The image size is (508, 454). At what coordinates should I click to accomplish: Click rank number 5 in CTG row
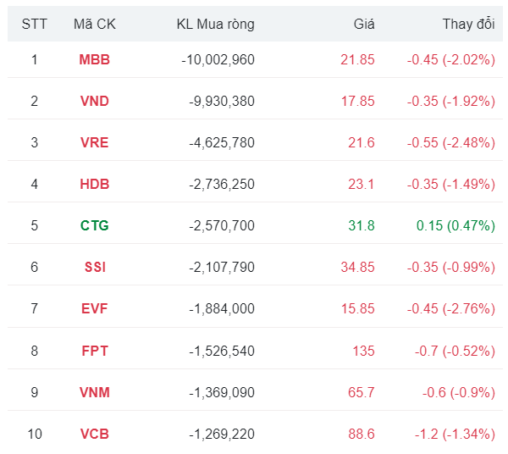35,225
